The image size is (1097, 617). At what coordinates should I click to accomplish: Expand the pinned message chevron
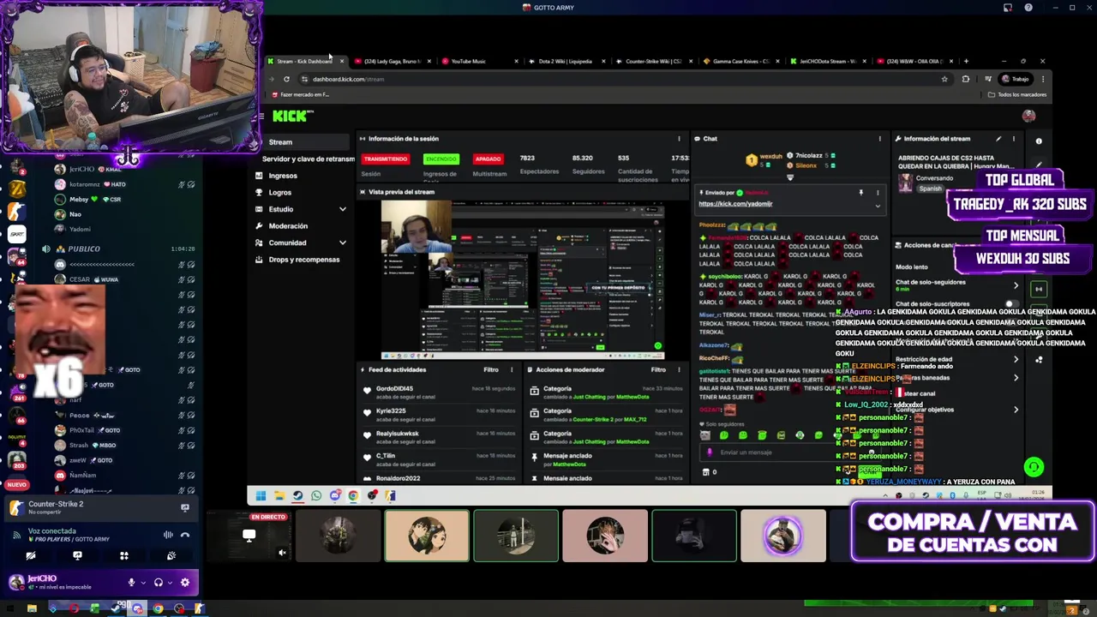point(877,206)
